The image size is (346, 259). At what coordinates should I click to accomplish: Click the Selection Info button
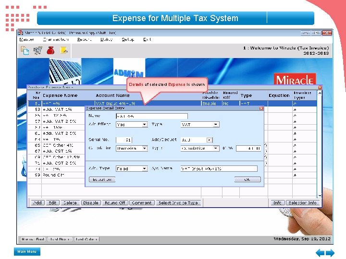click(x=303, y=202)
